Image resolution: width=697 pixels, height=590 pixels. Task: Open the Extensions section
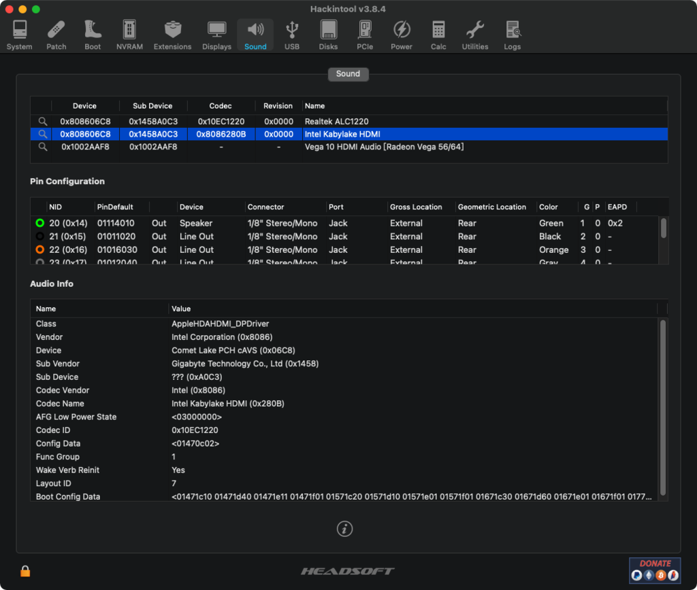click(x=172, y=35)
